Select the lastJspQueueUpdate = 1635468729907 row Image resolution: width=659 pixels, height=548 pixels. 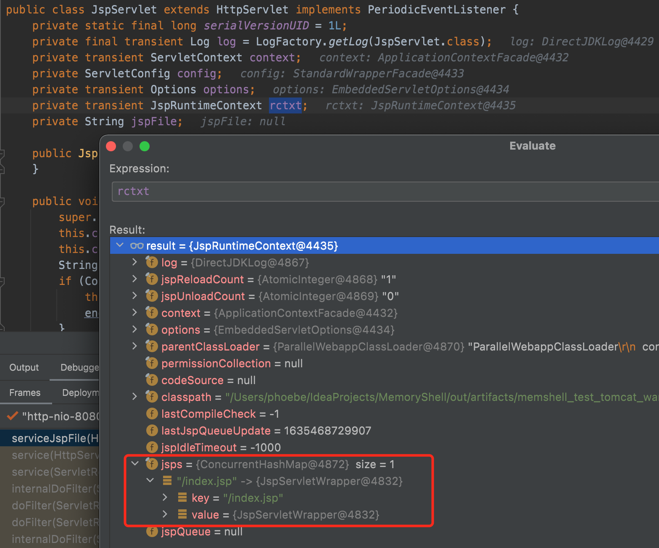tap(384, 430)
